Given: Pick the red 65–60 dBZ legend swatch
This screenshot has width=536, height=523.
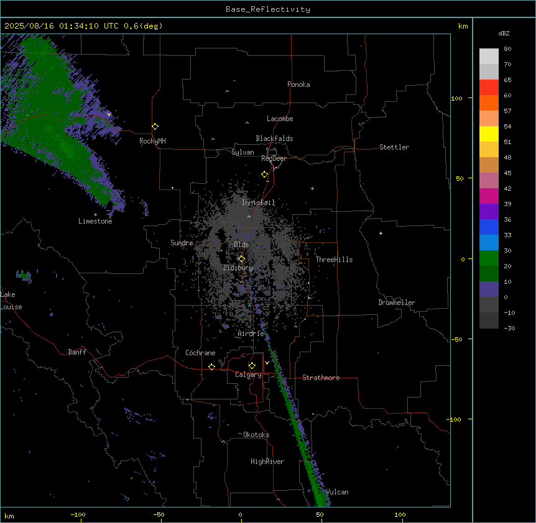Looking at the screenshot, I should (489, 88).
